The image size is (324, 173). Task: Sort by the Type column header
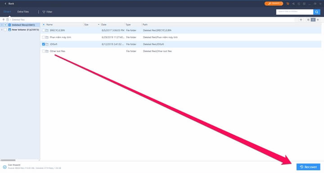[x=128, y=25]
